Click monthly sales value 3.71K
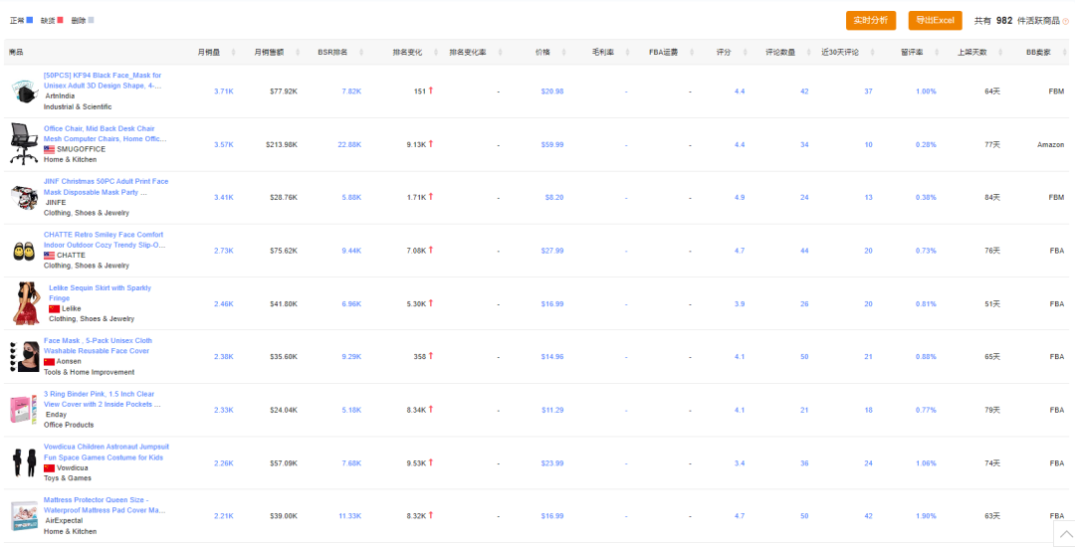The width and height of the screenshot is (1075, 548). (224, 91)
